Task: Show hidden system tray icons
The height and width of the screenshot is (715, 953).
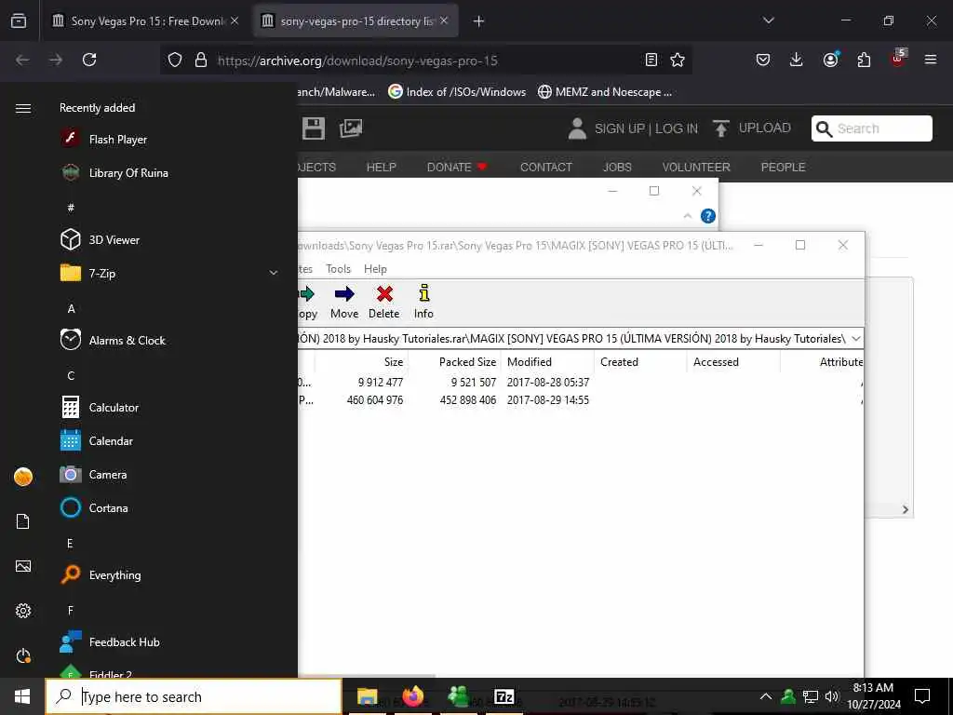Action: 766,696
